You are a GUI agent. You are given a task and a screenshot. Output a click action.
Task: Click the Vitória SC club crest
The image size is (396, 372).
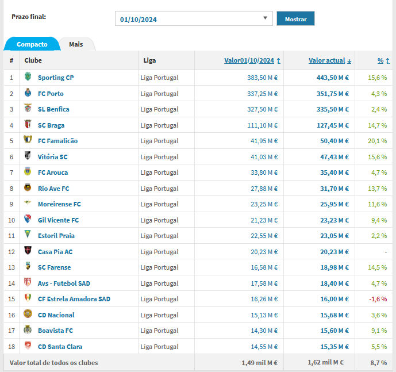pyautogui.click(x=28, y=156)
